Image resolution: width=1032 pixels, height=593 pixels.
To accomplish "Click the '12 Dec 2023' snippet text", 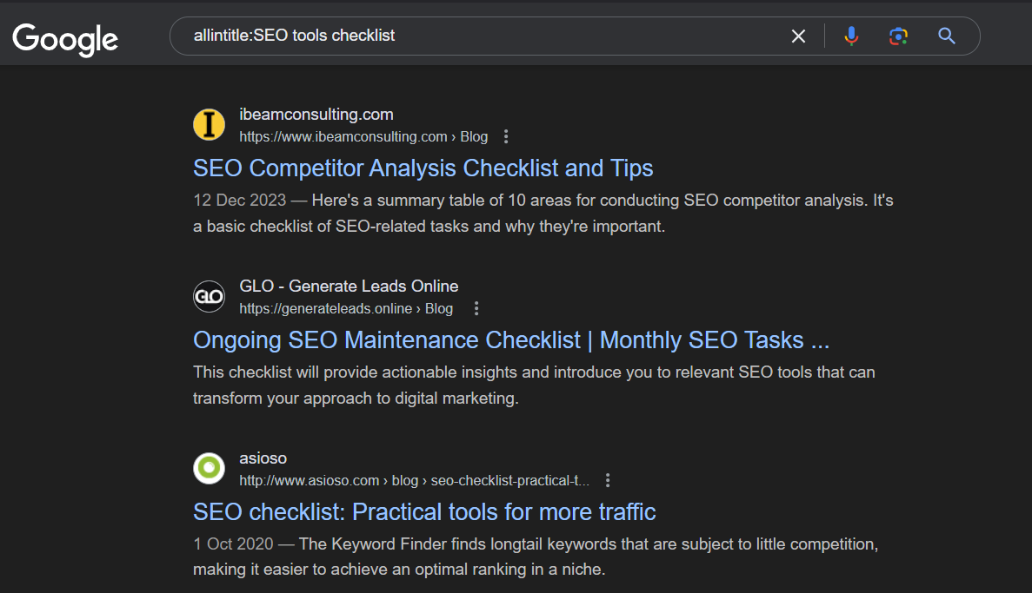I will [240, 201].
